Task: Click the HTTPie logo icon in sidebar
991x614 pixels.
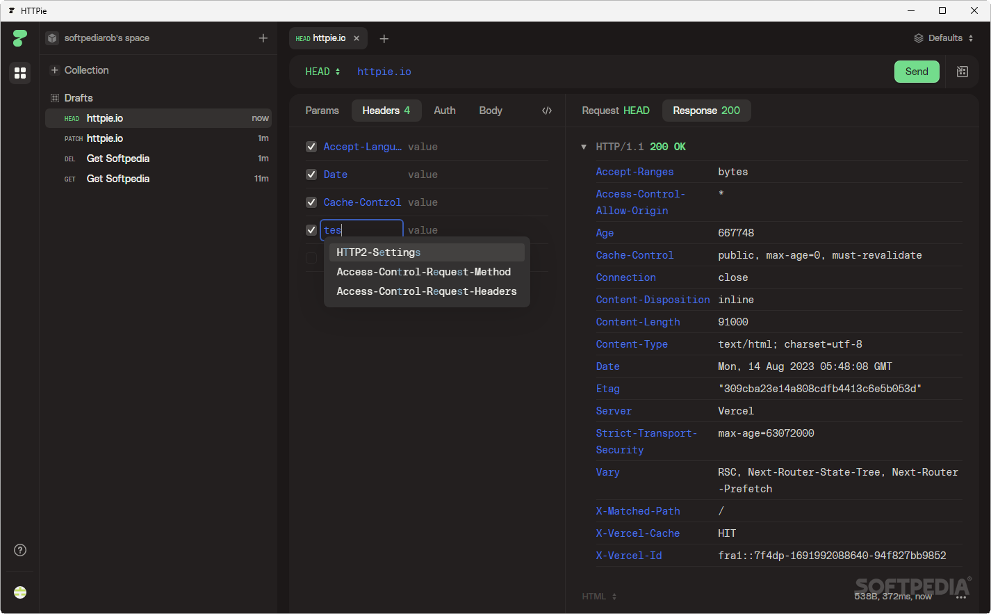Action: (x=20, y=38)
